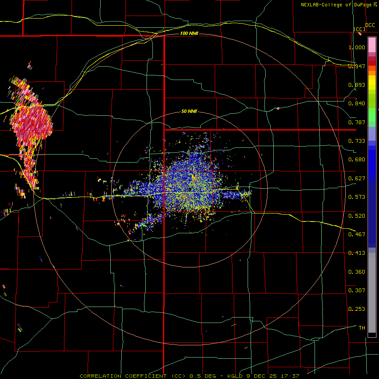This screenshot has width=379, height=379.
Task: Pick the pink color bar segment near 1.000
Action: [x=372, y=45]
